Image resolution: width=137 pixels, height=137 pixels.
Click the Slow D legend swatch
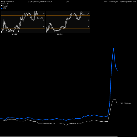(2, 3)
